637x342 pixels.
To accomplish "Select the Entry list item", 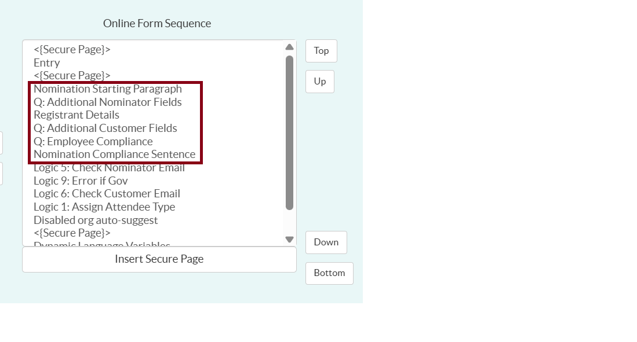I will point(47,63).
